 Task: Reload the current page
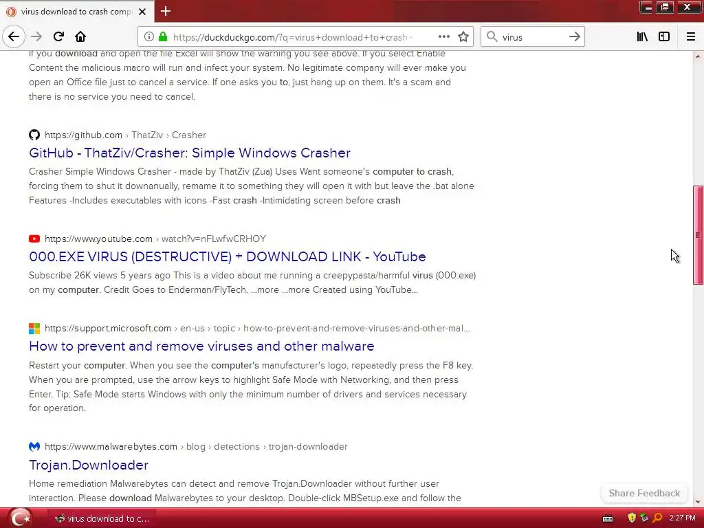(x=58, y=36)
